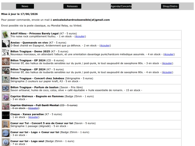Image resolution: width=195 pixels, height=146 pixels.
Task: Click 'Claque - Xanax paradise' title
Action: click(27, 114)
